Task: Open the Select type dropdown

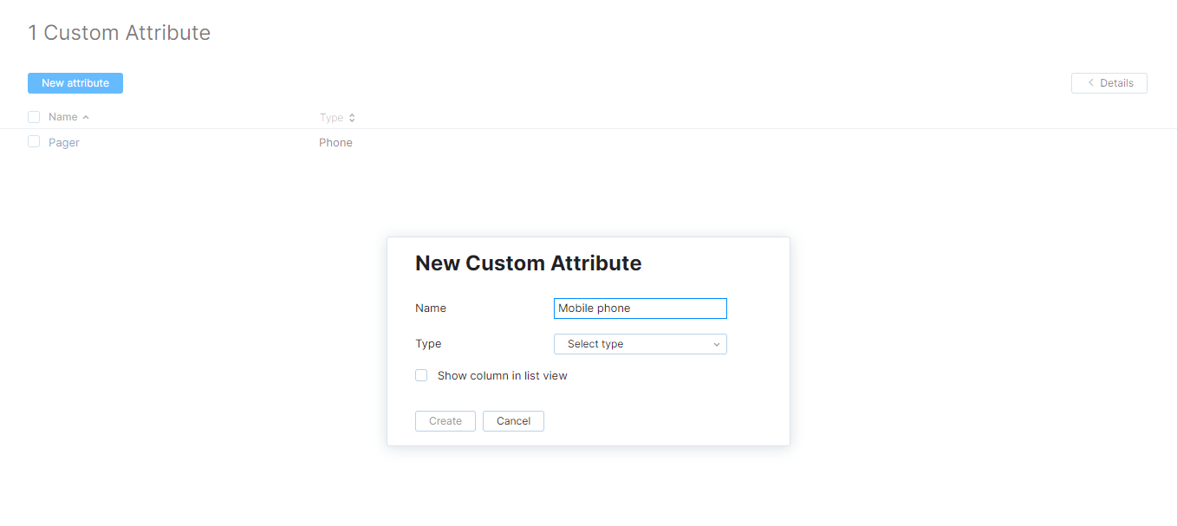Action: tap(641, 344)
